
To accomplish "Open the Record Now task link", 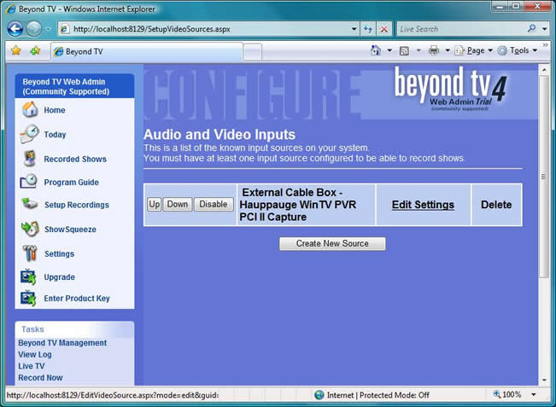I will (x=40, y=378).
